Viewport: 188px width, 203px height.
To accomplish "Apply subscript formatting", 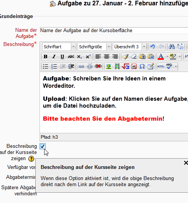I will 79,57.
